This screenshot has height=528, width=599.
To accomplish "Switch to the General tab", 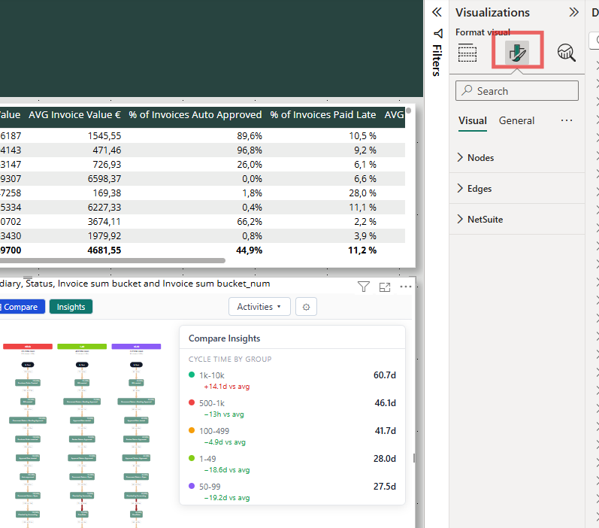I will (516, 121).
